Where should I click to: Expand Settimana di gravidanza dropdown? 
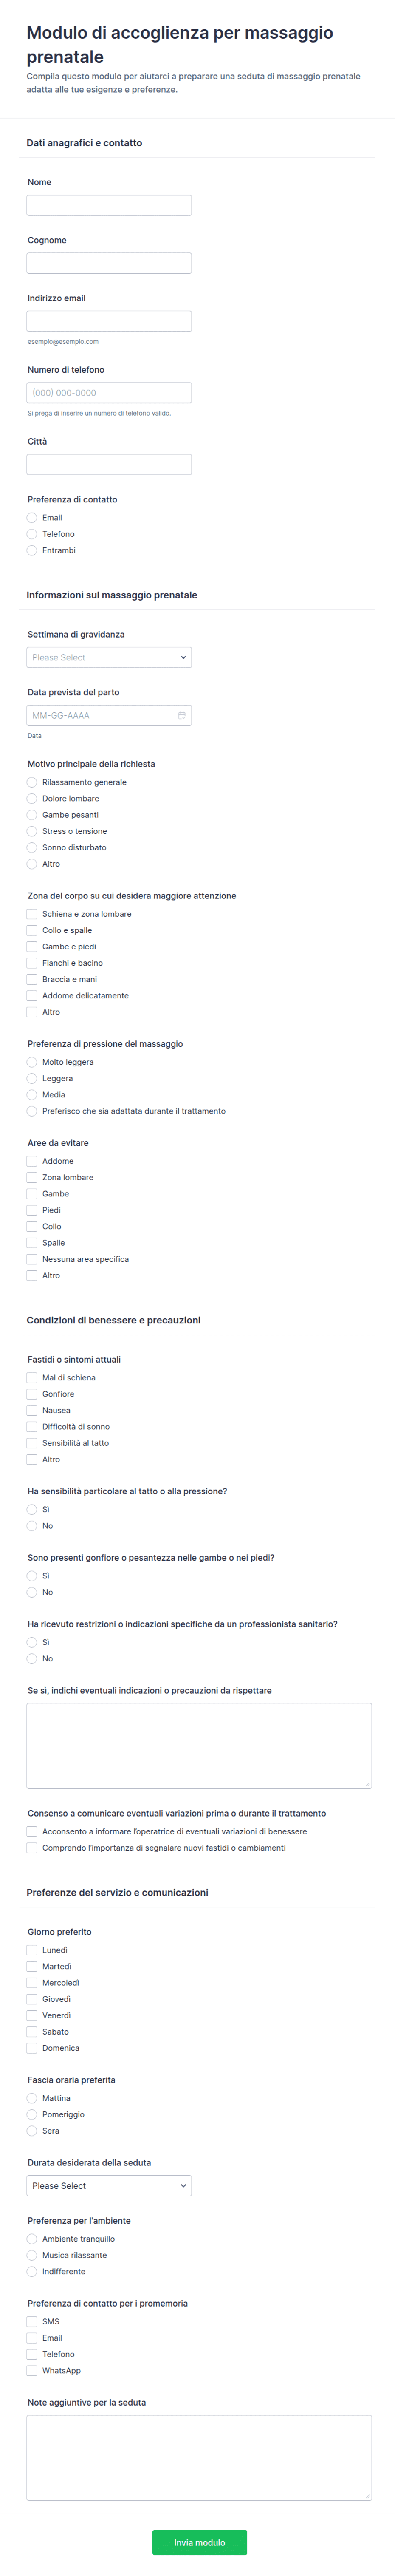pos(109,657)
